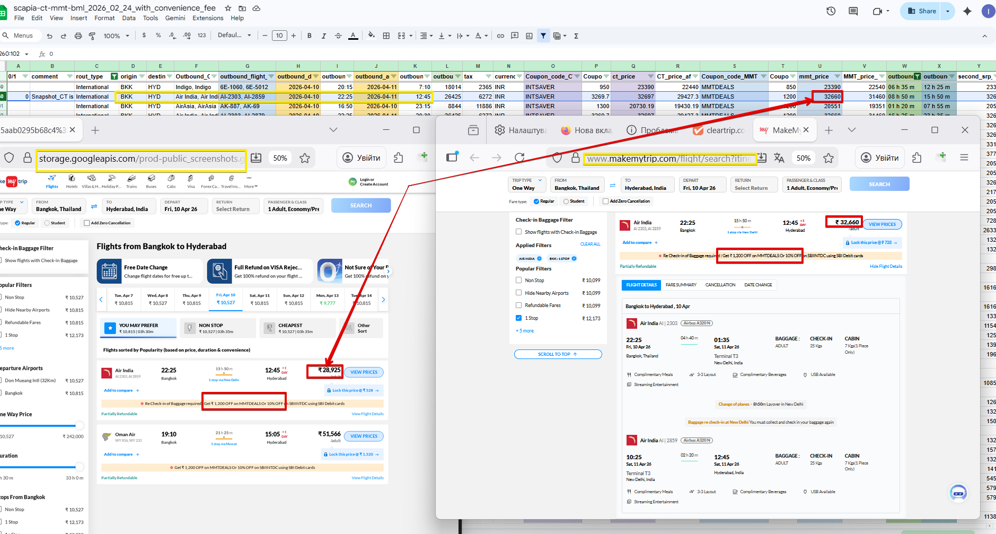Open the zoom 100% dropdown
Image resolution: width=996 pixels, height=534 pixels.
[116, 36]
